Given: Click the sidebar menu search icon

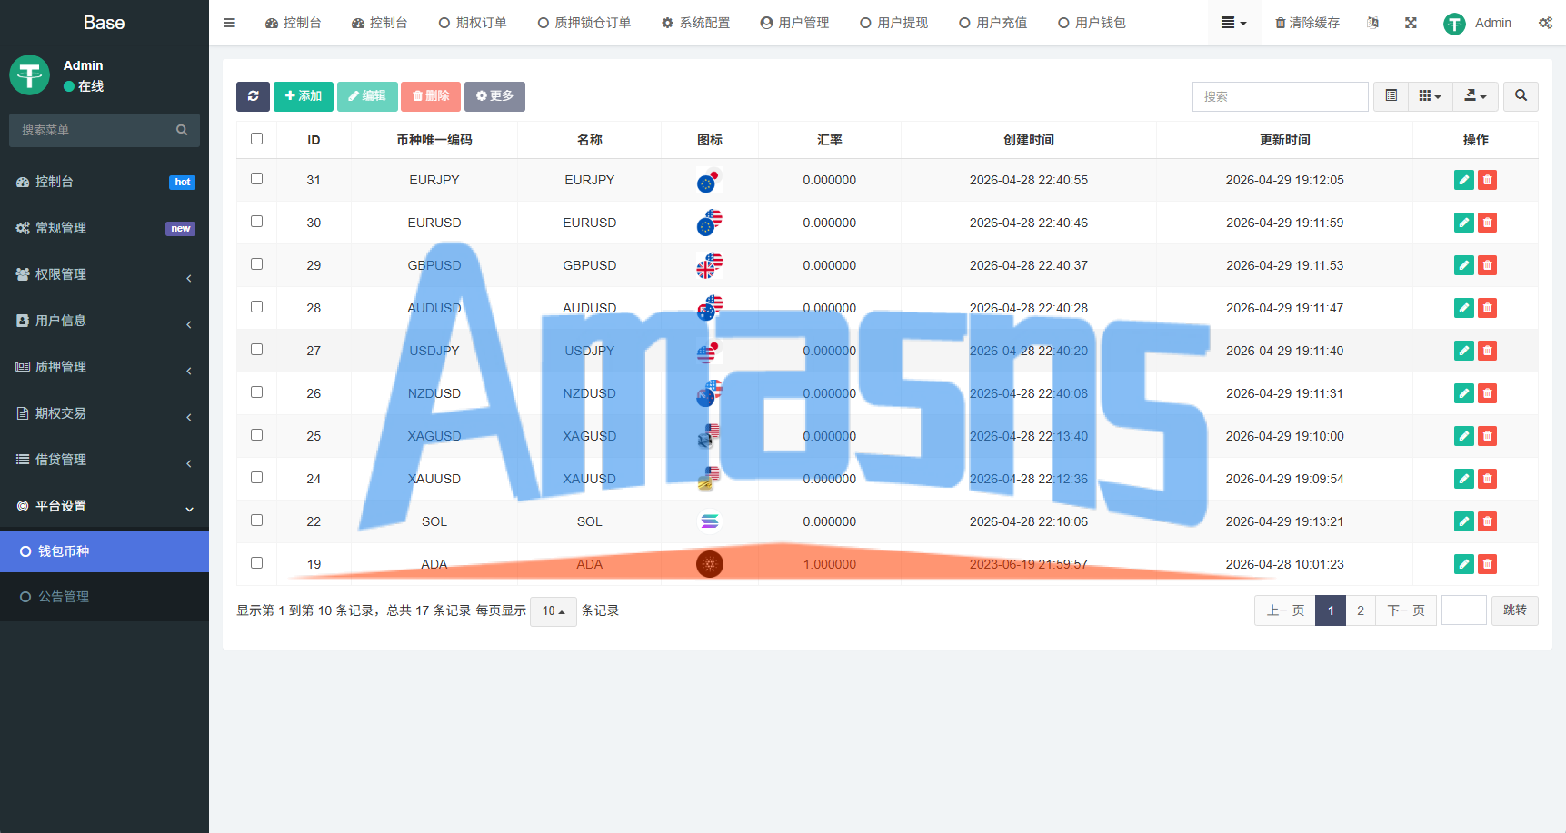Looking at the screenshot, I should [x=182, y=130].
